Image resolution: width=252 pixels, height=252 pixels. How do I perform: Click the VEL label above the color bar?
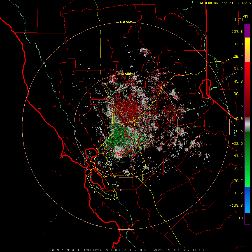pos(246,17)
